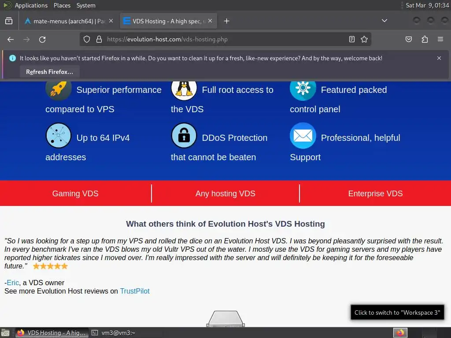Image resolution: width=451 pixels, height=338 pixels.
Task: Click the 'What others think of Evolution Host's VDS Hosting' heading
Action: pos(225,224)
